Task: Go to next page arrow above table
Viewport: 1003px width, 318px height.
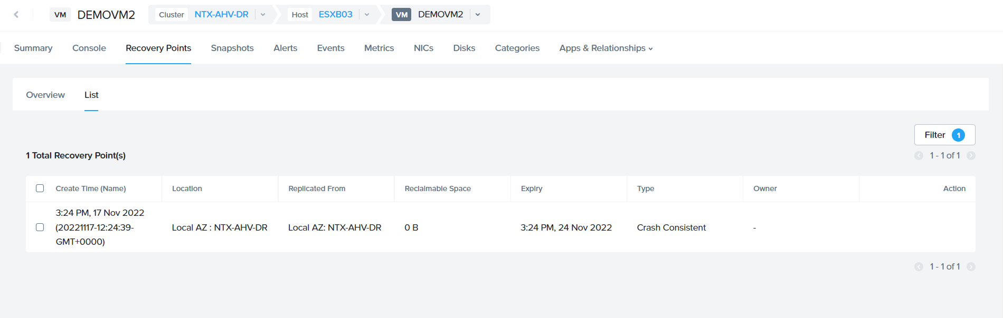Action: point(971,156)
